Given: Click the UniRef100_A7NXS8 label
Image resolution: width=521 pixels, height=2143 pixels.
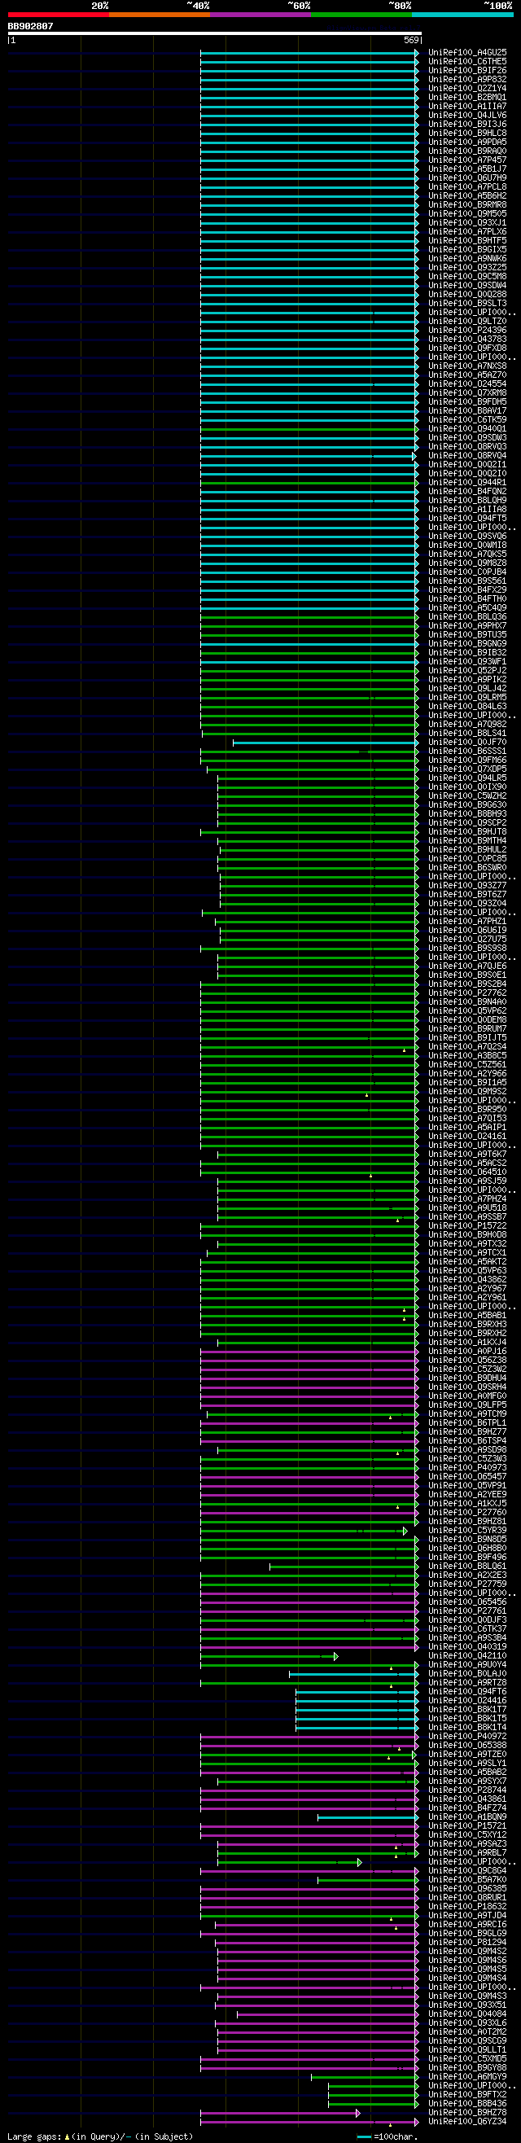Looking at the screenshot, I should [467, 366].
